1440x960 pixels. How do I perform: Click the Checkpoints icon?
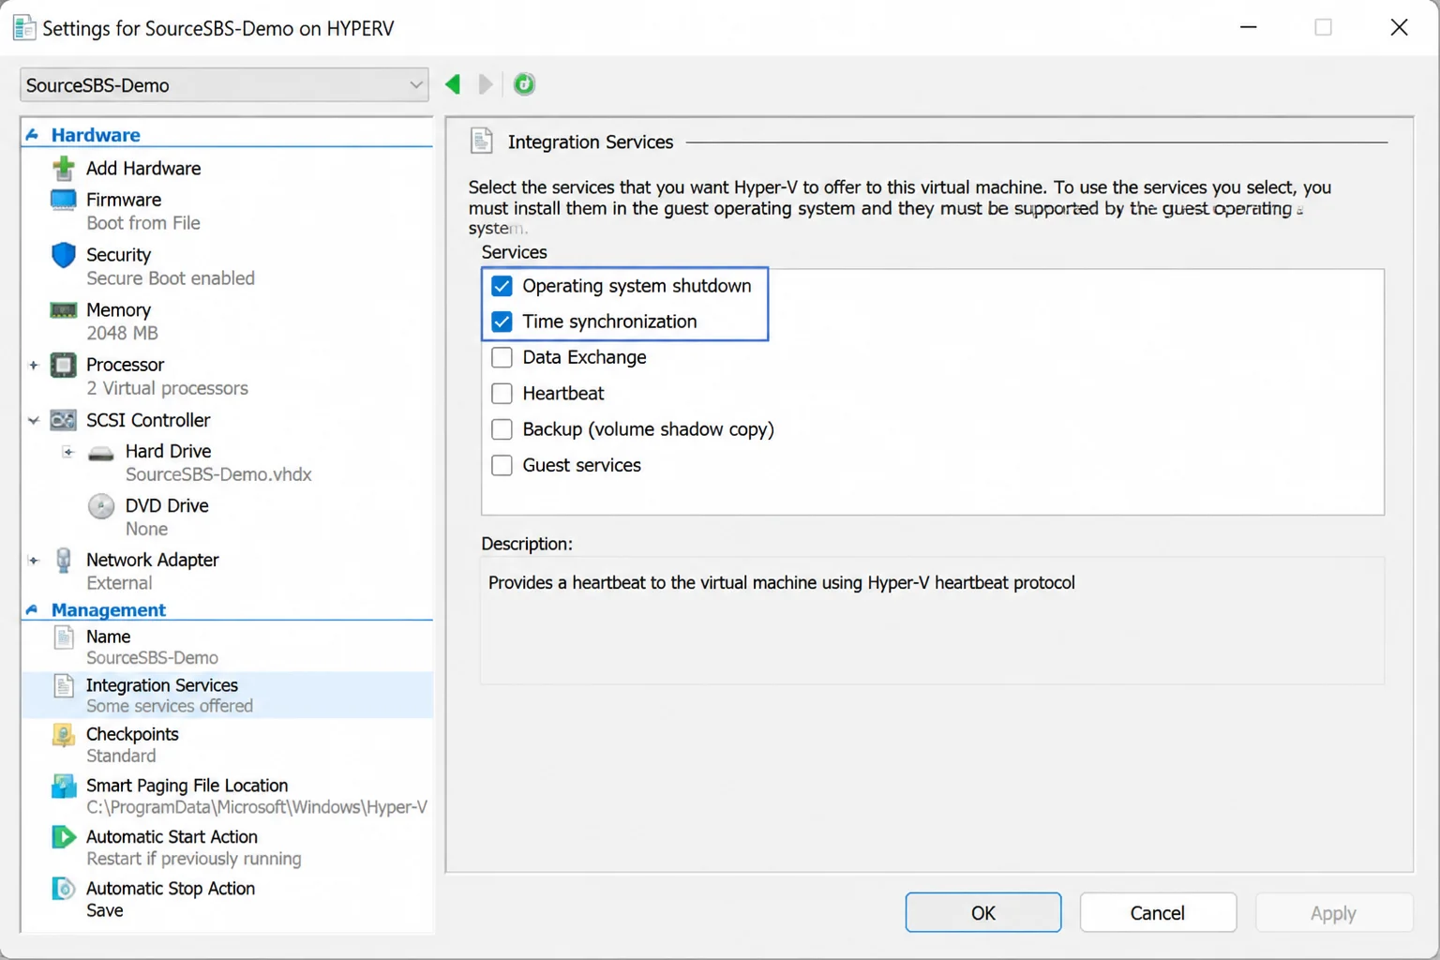click(x=63, y=735)
